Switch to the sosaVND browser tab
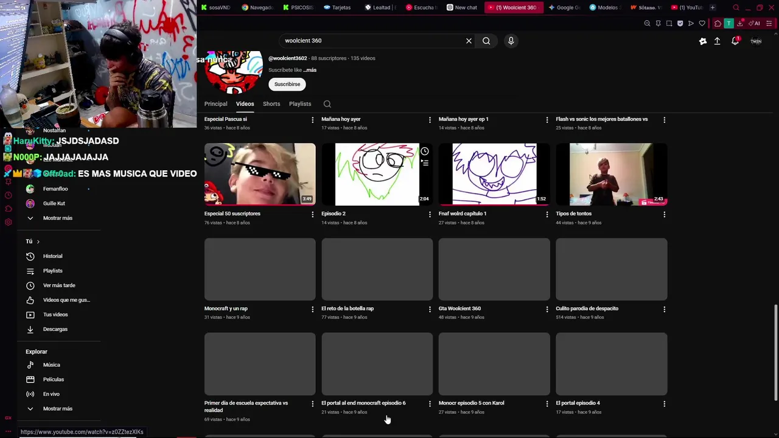Screen dimensions: 779x438 [215, 7]
